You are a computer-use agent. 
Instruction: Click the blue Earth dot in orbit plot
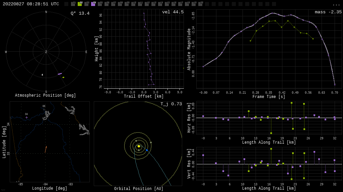click(x=147, y=150)
